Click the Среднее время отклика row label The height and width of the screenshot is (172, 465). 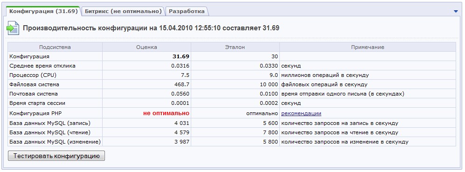coord(42,66)
